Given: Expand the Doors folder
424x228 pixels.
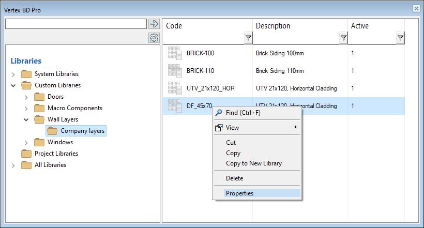Looking at the screenshot, I should pyautogui.click(x=26, y=97).
